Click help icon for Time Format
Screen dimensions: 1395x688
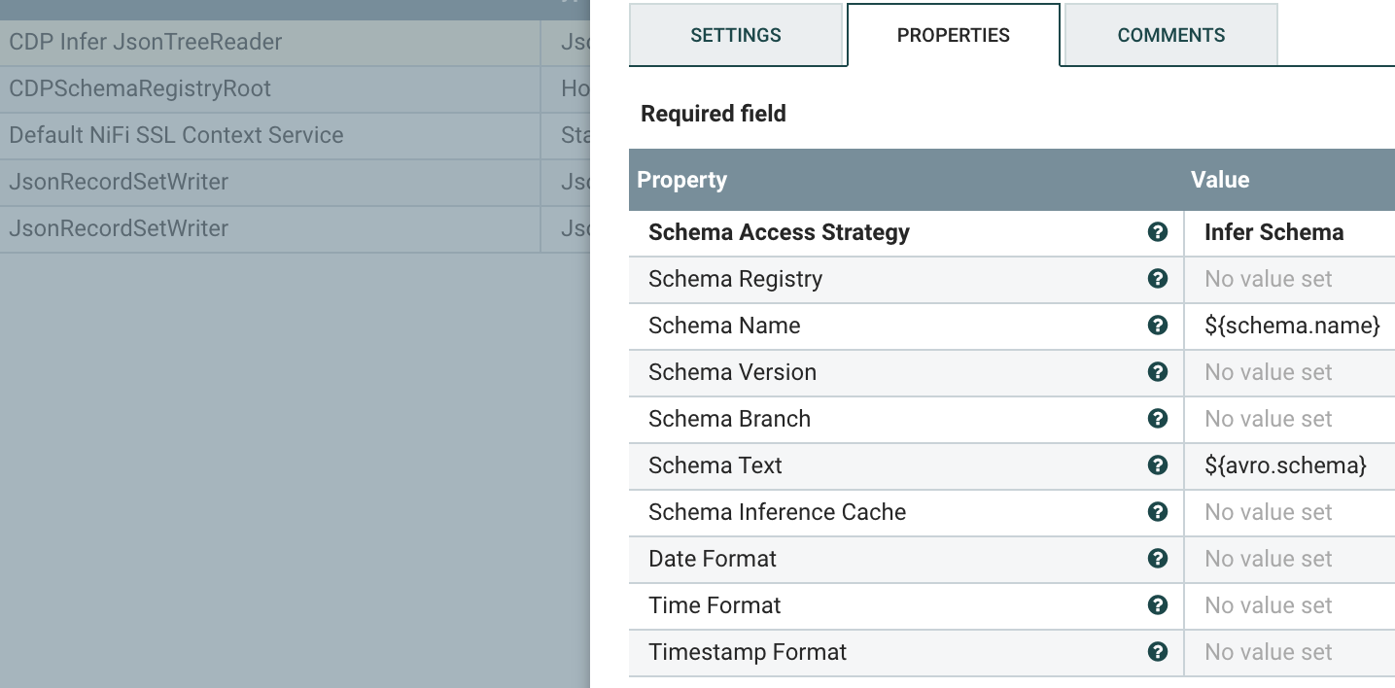(1157, 605)
